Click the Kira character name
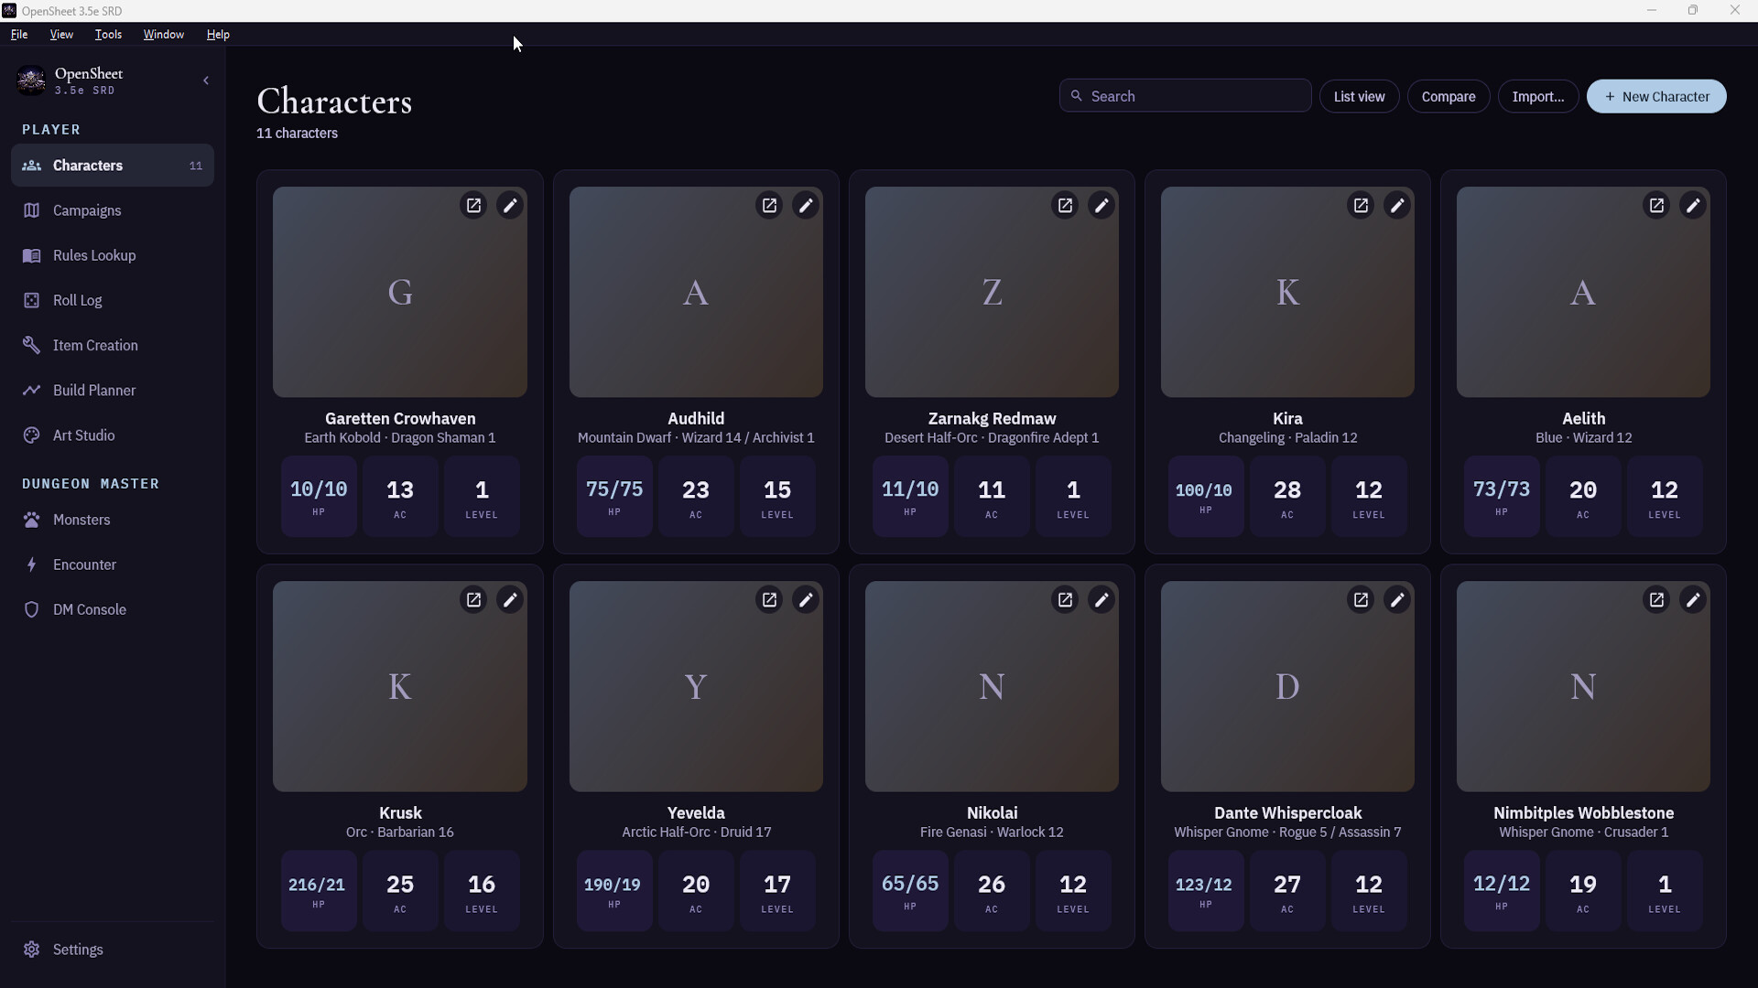The width and height of the screenshot is (1758, 988). coord(1287,418)
